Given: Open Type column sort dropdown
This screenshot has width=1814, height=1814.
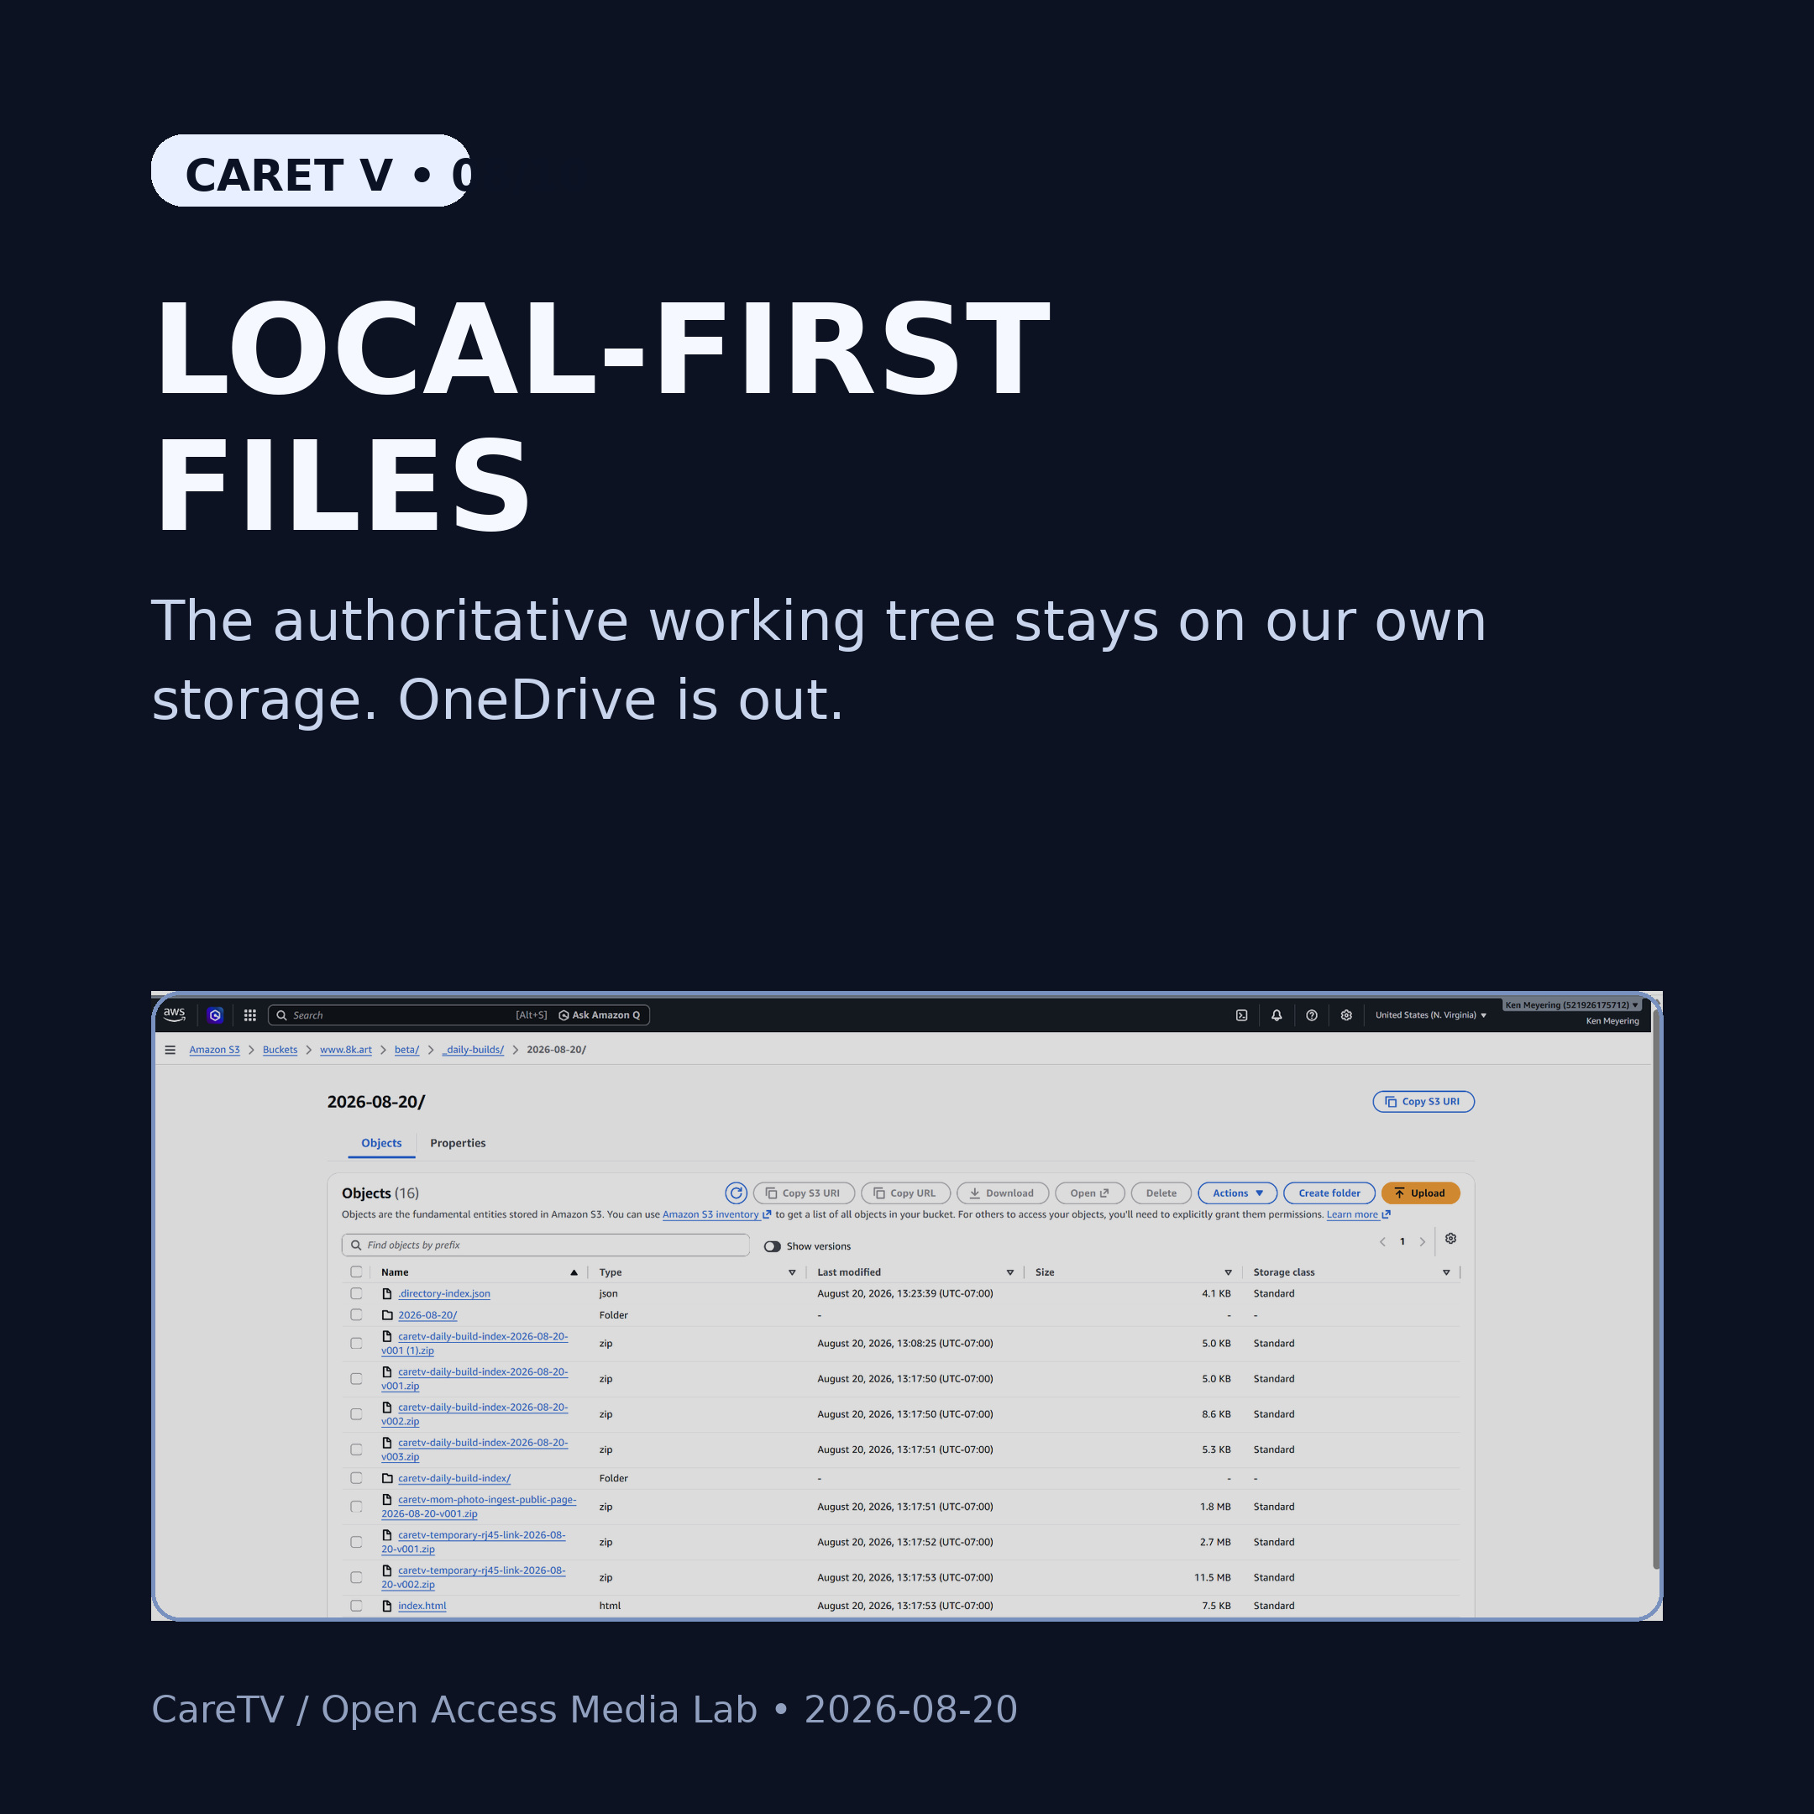Looking at the screenshot, I should 791,1272.
